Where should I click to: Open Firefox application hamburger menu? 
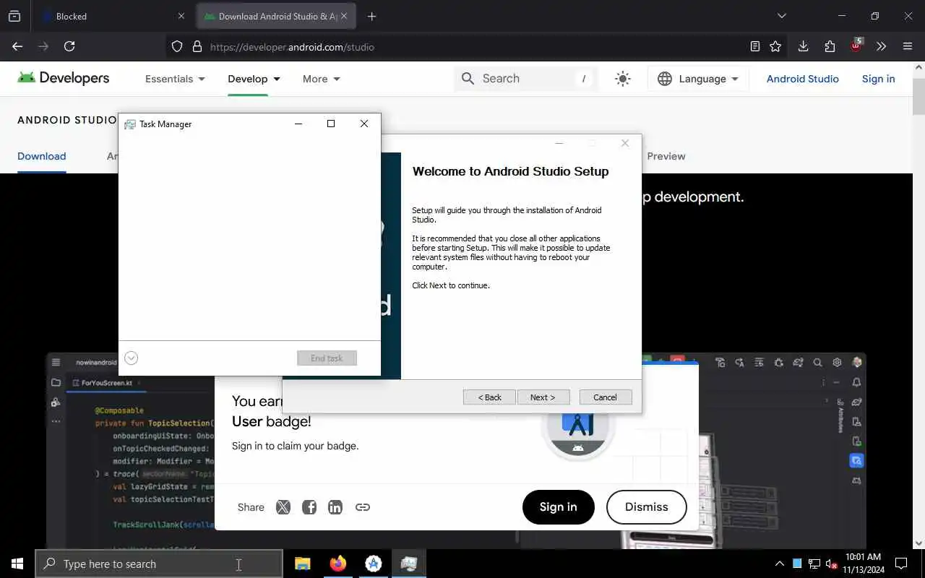pyautogui.click(x=908, y=46)
